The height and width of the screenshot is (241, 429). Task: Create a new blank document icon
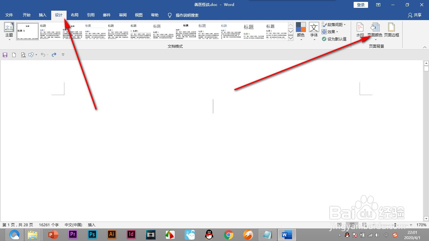(x=14, y=55)
